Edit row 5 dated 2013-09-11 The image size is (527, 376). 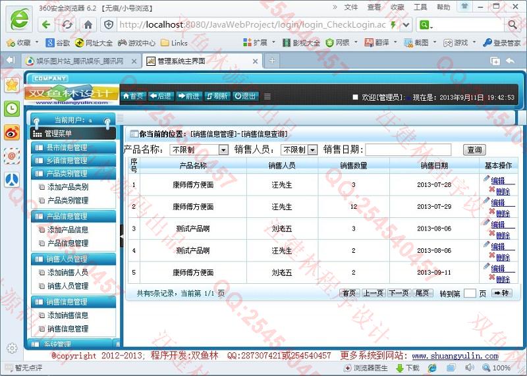[498, 269]
